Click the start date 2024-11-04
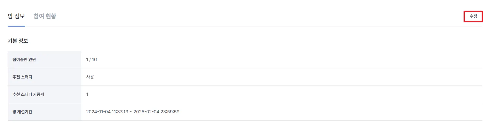 (98, 112)
